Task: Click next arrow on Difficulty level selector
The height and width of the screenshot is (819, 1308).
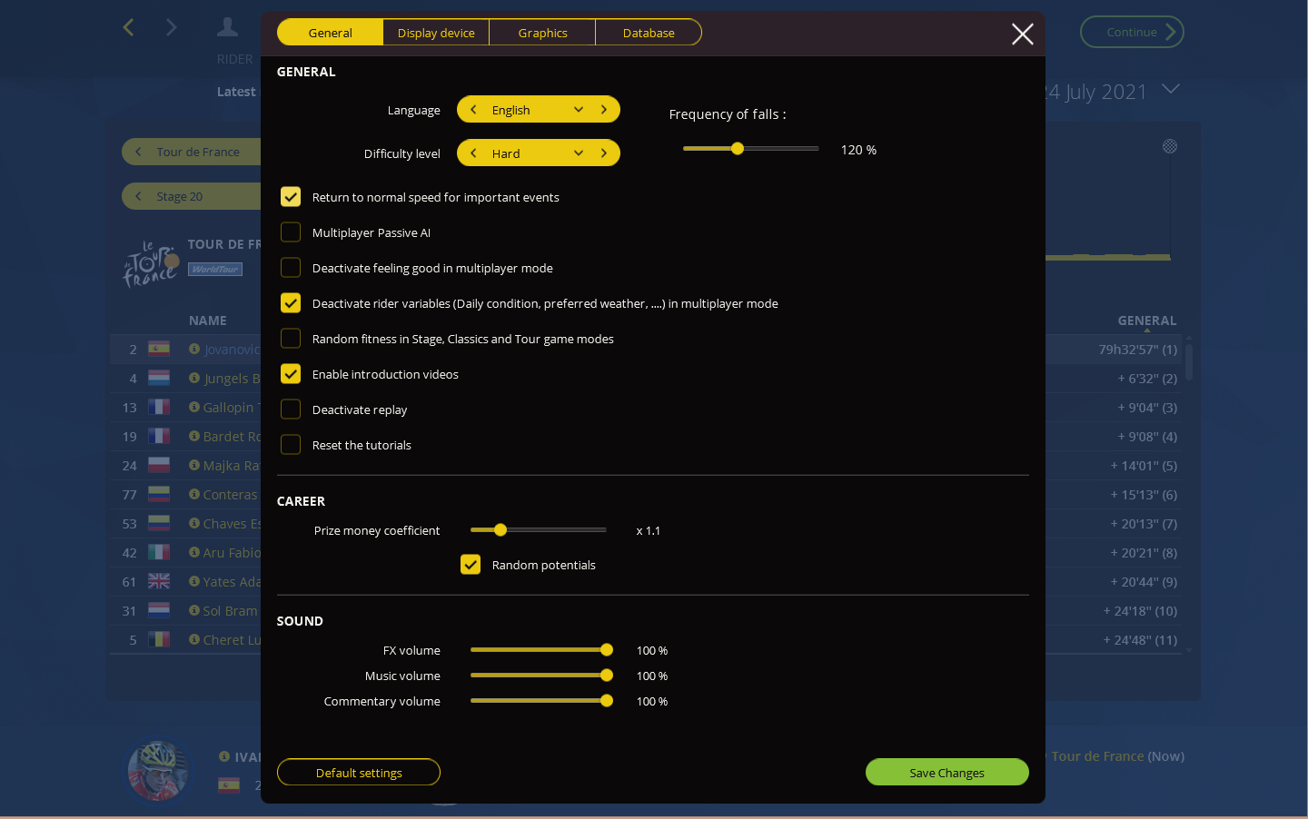Action: coord(604,153)
